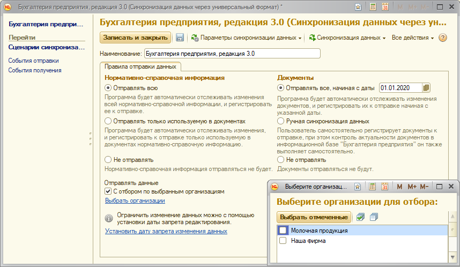Click the 1C logo in organization dialog

coord(274,187)
